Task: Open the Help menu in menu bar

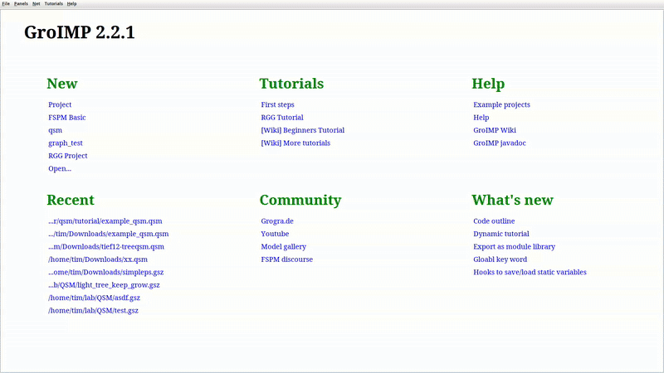Action: (72, 3)
